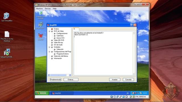
Task: Click the VirtualBox display status icon
Action: pyautogui.click(x=126, y=97)
